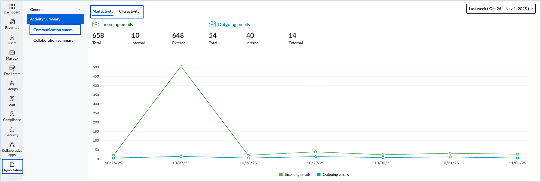Open the Compliance shield icon

(12, 114)
